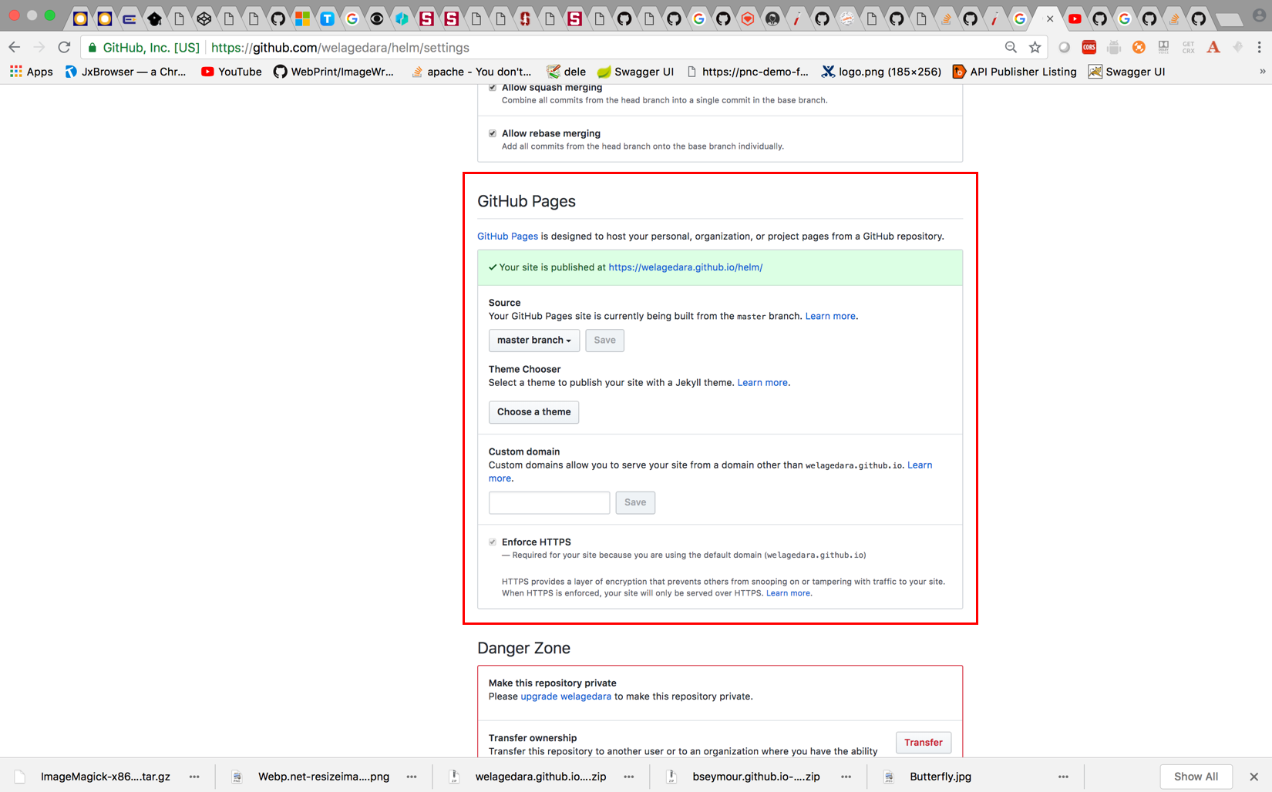The width and height of the screenshot is (1272, 792).
Task: Click the Chrome profile avatar icon
Action: 1259,15
